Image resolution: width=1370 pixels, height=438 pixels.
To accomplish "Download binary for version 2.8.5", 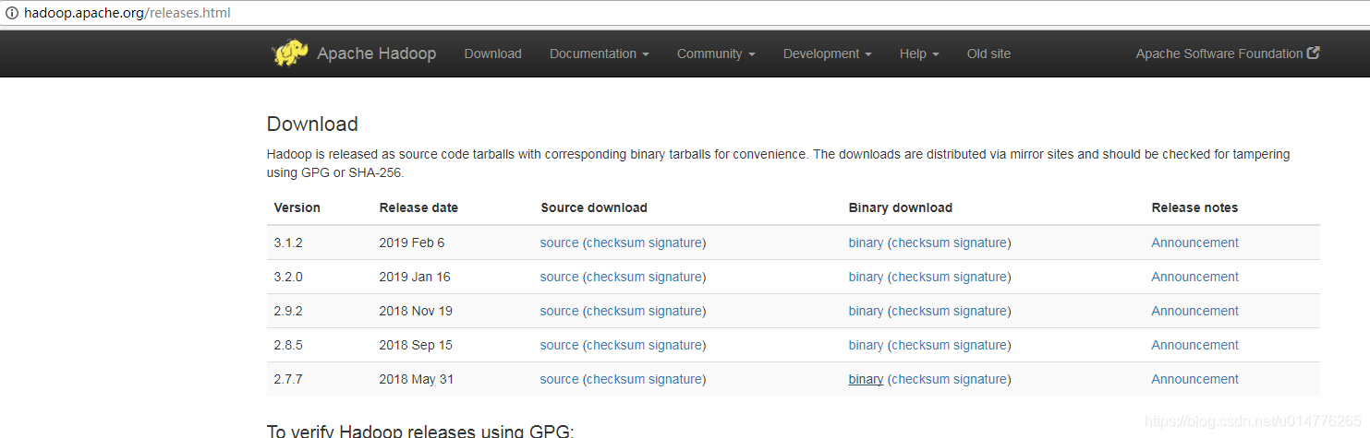I will (x=866, y=345).
